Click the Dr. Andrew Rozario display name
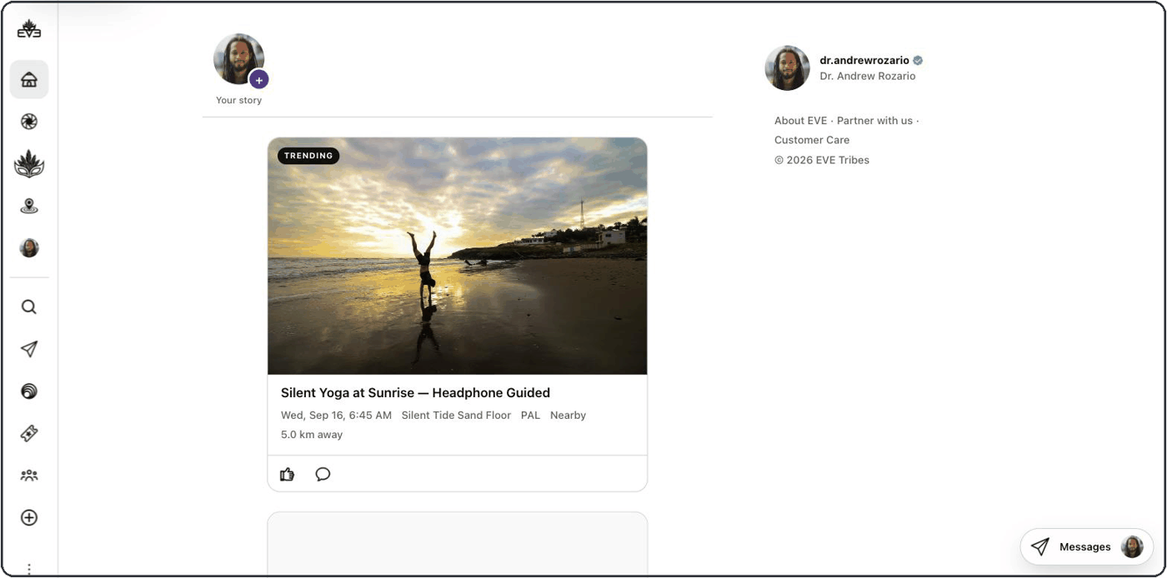The width and height of the screenshot is (1167, 578). 868,76
